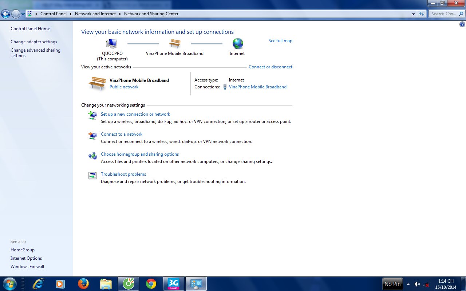This screenshot has height=291, width=466.
Task: Launch Google Chrome from the taskbar
Action: [x=151, y=284]
